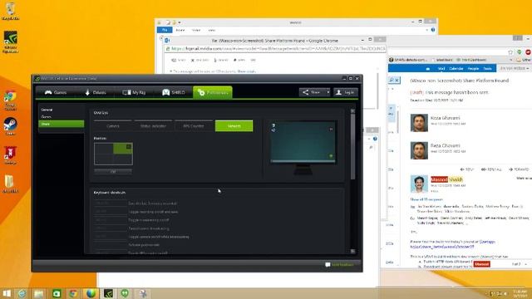532x299 pixels.
Task: Click the Show all recipients link
Action: (426, 199)
